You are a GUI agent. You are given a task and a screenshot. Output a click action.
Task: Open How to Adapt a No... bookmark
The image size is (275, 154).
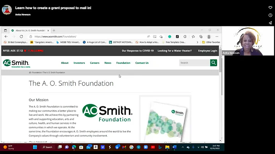pos(147,42)
